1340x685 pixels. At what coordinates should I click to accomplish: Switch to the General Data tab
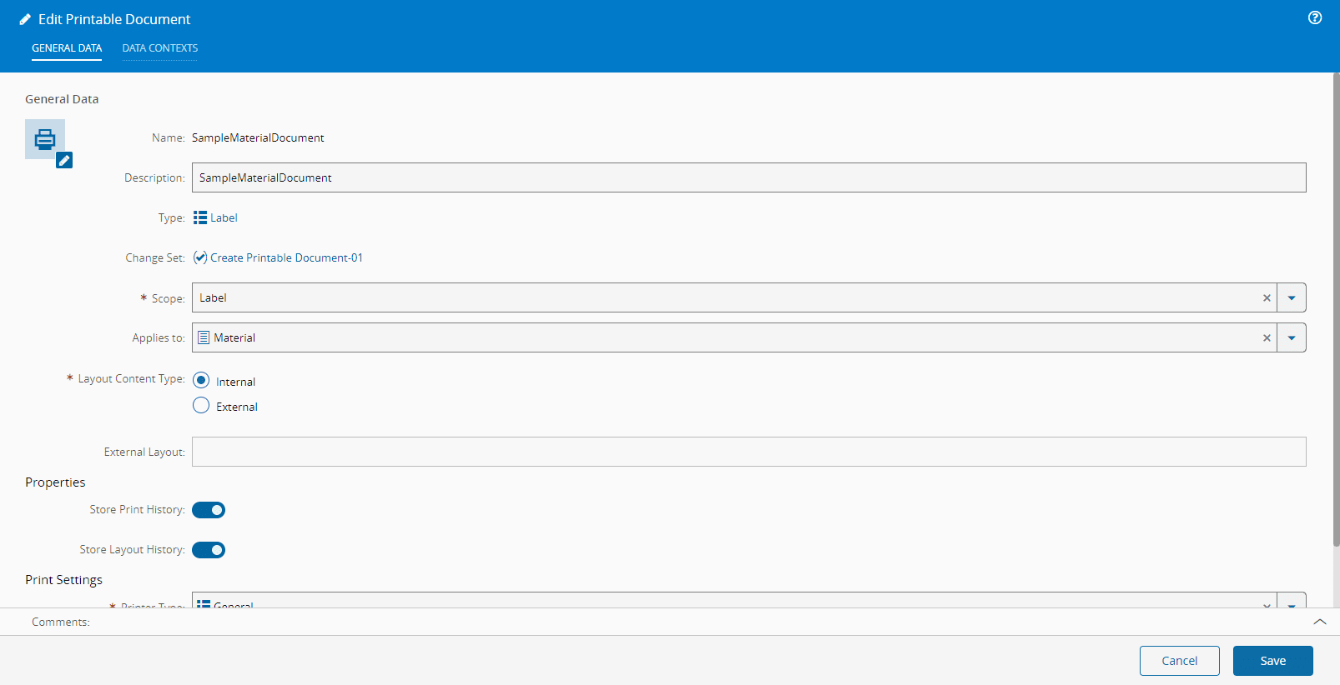(67, 48)
